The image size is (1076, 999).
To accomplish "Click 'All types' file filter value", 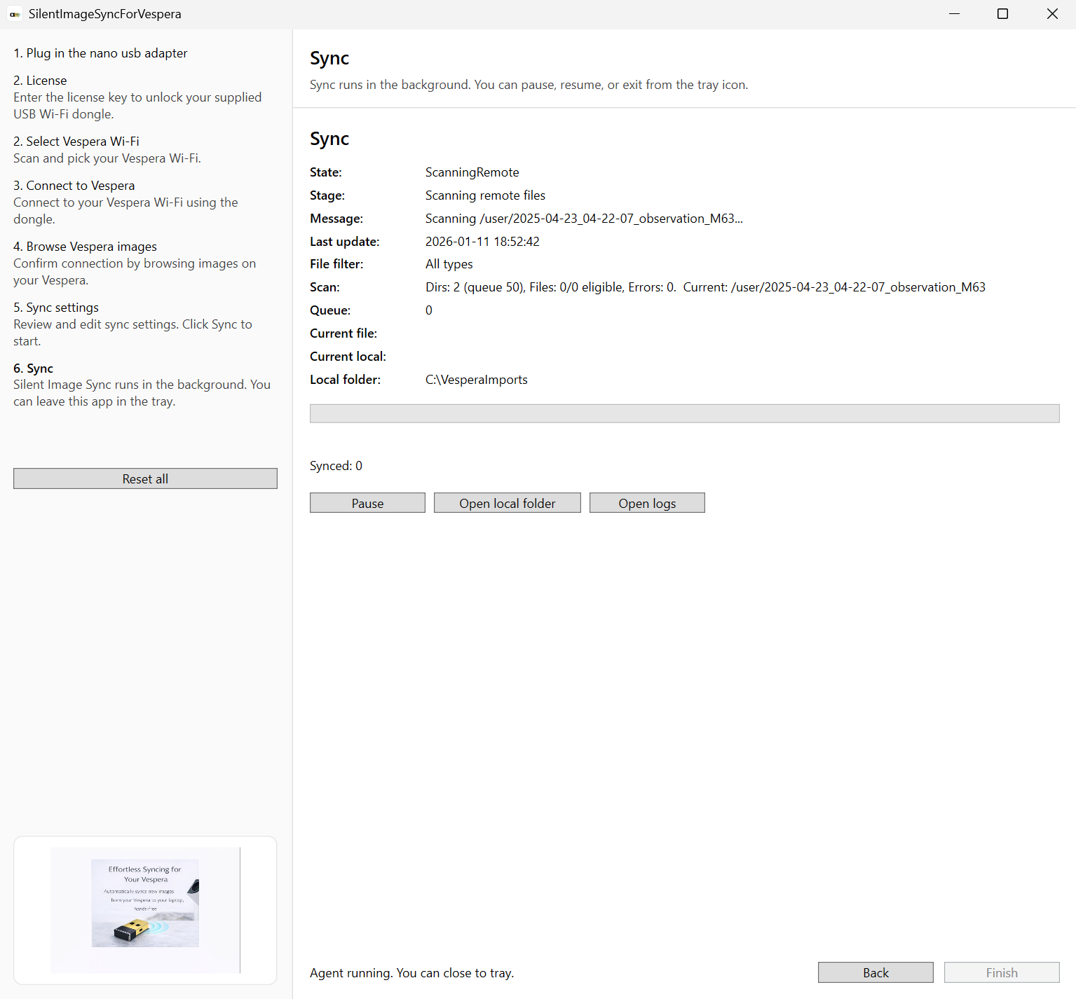I will [x=449, y=264].
